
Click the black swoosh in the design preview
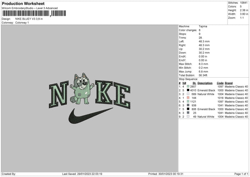[90, 116]
